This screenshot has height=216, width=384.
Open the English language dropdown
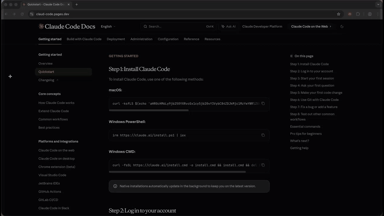pos(108,26)
